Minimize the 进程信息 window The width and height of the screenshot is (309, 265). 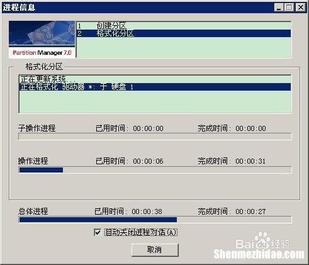pyautogui.click(x=279, y=8)
